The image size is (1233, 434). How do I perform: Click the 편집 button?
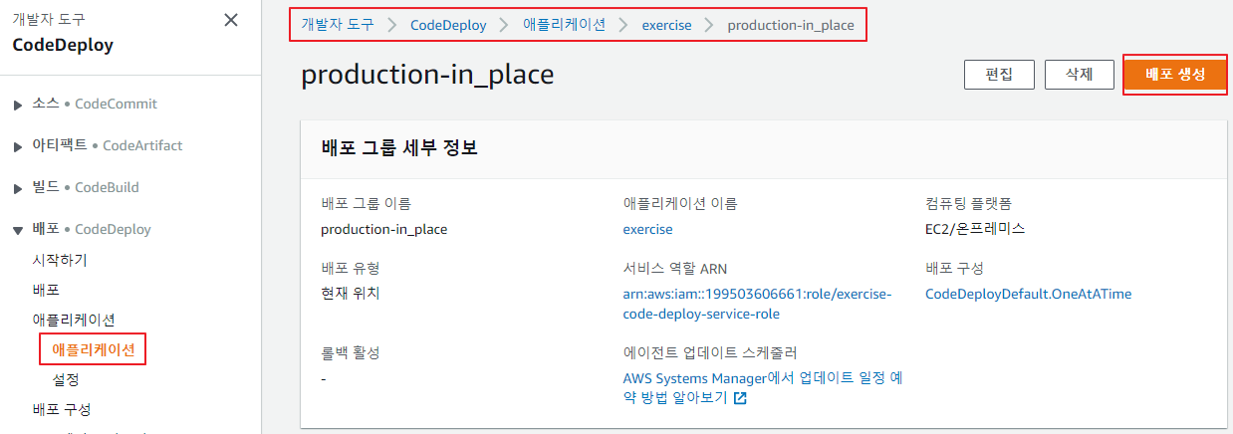(x=999, y=75)
